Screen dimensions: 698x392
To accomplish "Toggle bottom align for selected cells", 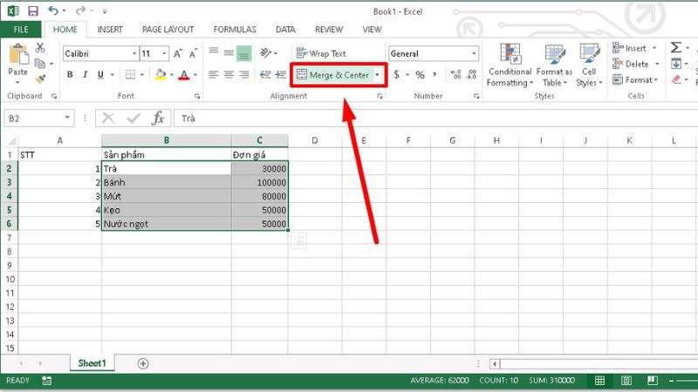I will (x=244, y=53).
